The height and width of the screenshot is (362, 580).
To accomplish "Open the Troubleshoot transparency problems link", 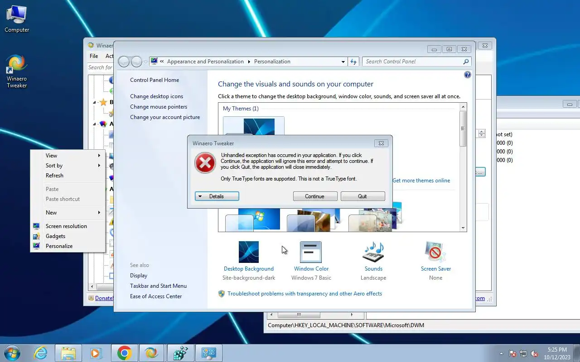I will (304, 294).
